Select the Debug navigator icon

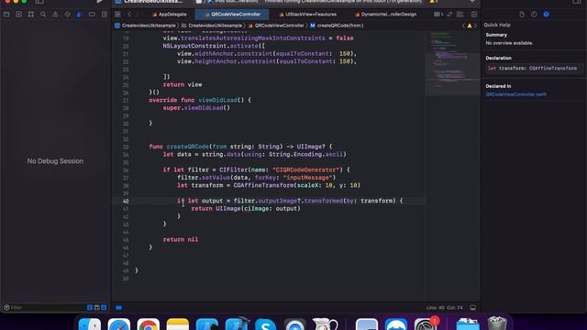pos(80,15)
